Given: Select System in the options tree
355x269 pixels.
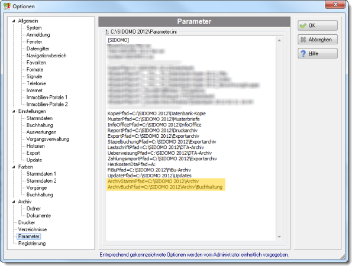Looking at the screenshot, I should (34, 28).
